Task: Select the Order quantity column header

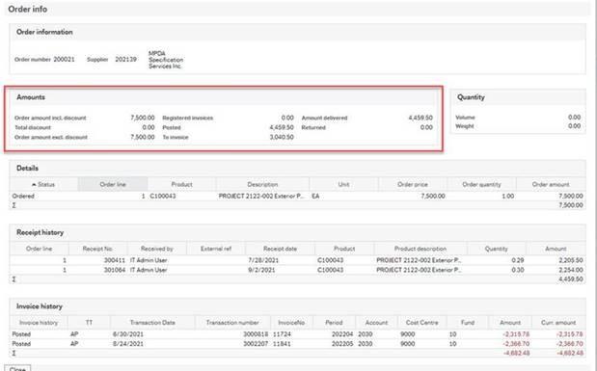Action: click(481, 184)
